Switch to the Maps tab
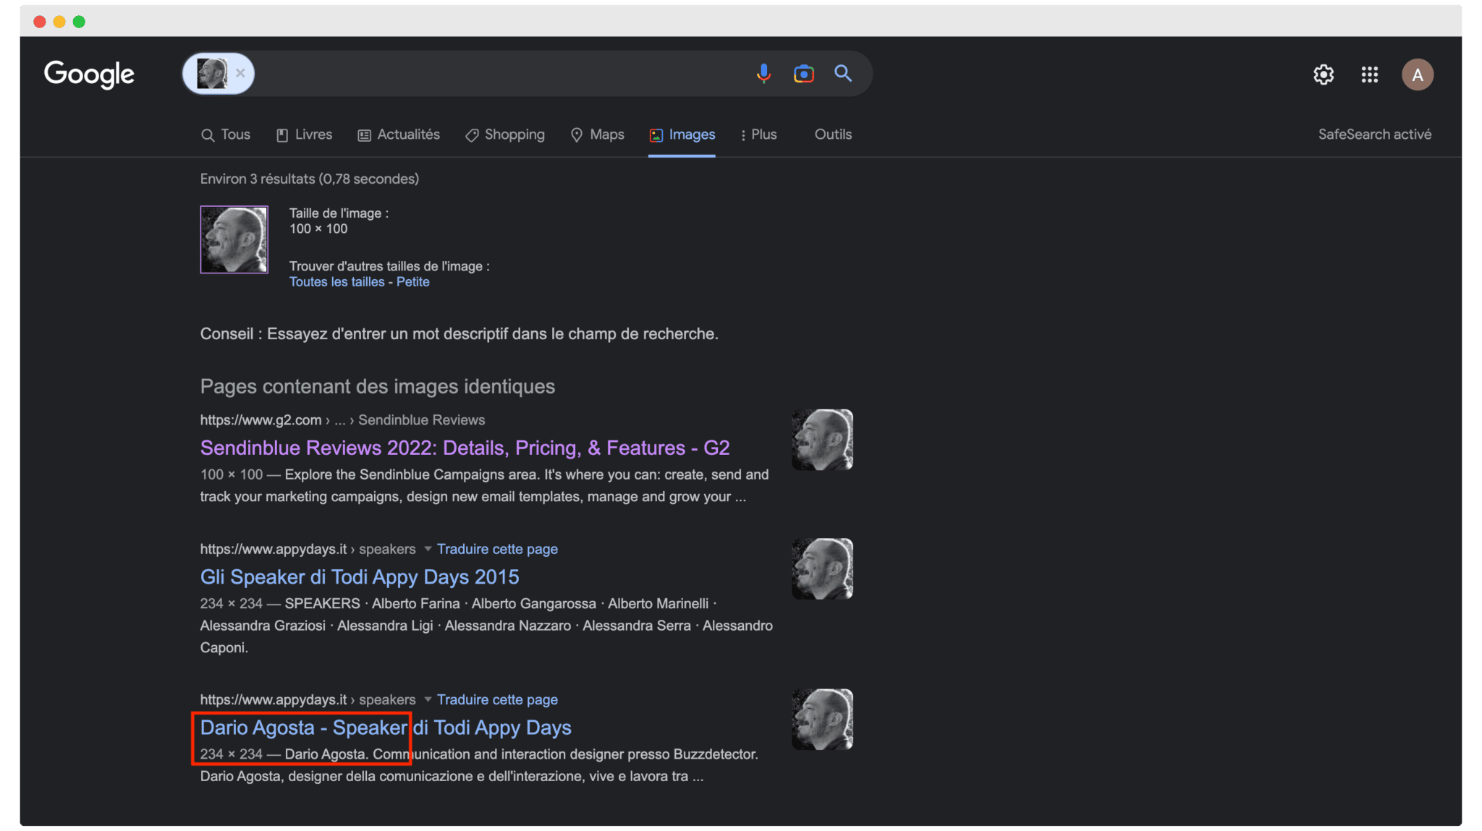 pyautogui.click(x=598, y=135)
